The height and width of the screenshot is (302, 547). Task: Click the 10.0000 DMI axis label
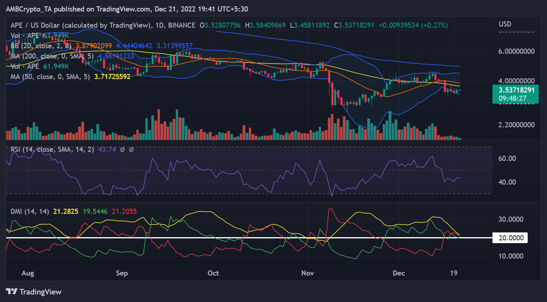[x=511, y=256]
